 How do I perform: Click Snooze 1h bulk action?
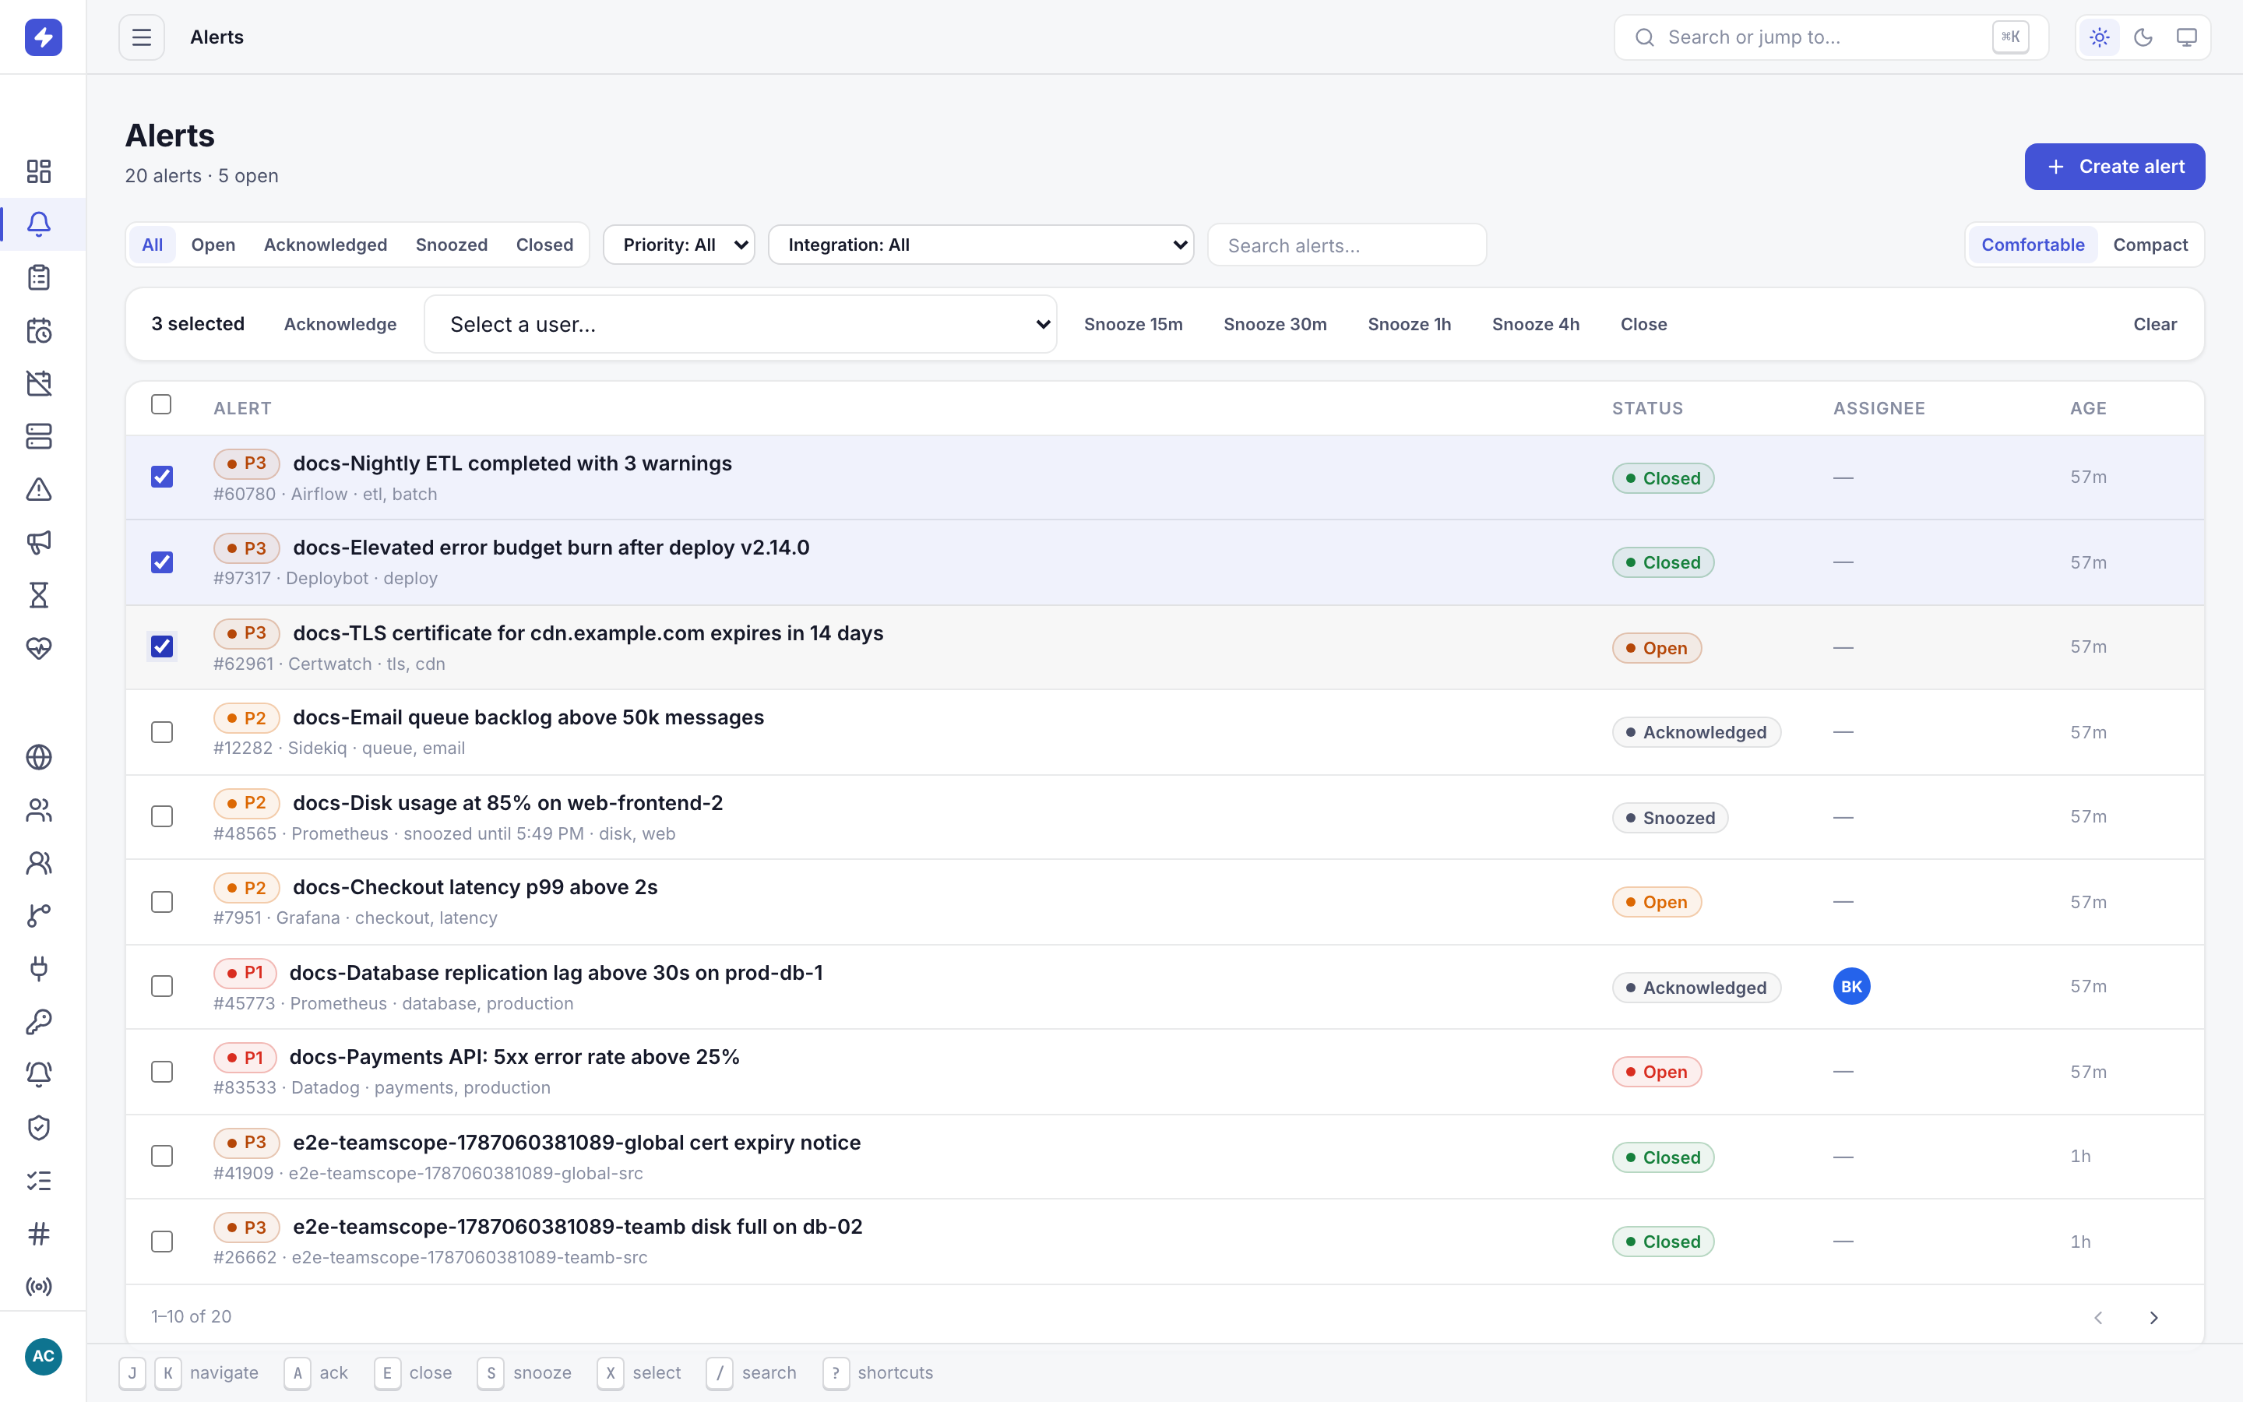click(1409, 323)
